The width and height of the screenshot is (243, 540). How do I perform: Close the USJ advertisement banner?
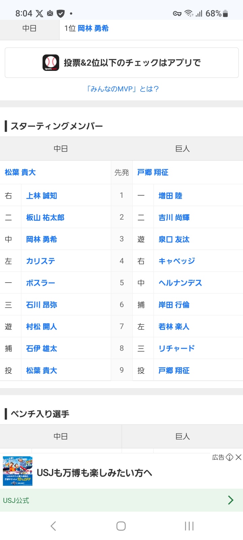point(239,457)
